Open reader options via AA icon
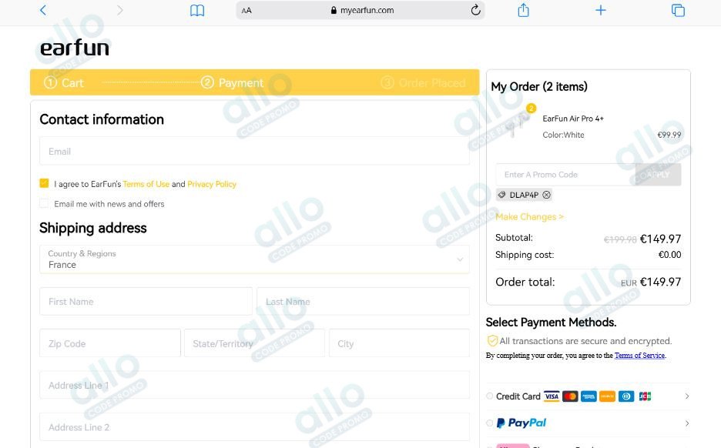This screenshot has width=721, height=448. (246, 10)
